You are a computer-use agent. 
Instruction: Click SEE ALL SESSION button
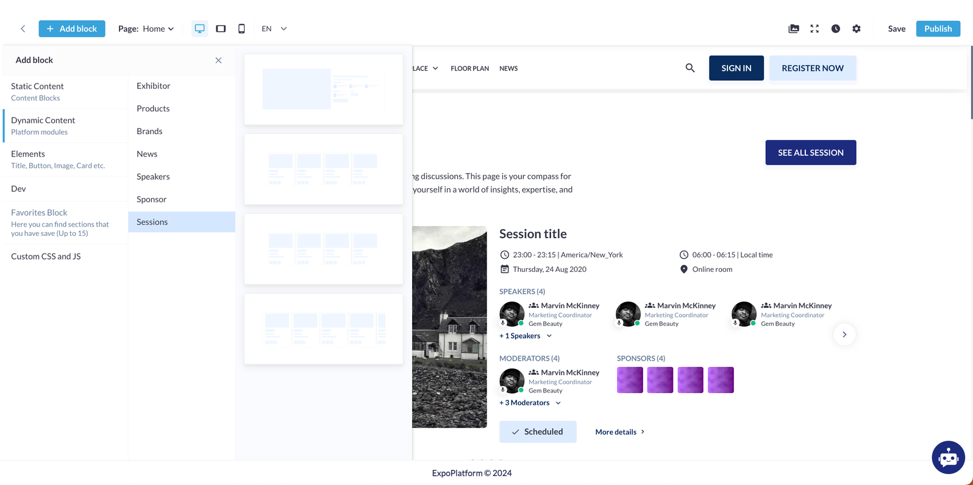tap(811, 152)
